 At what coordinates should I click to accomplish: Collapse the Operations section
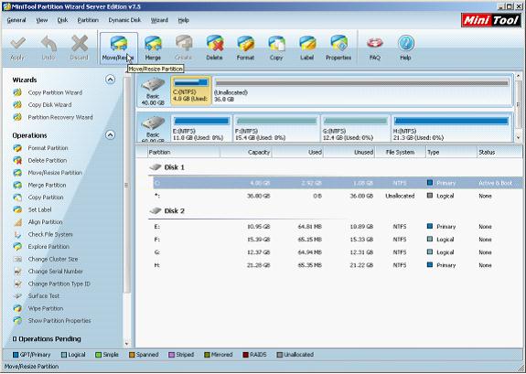[x=110, y=135]
